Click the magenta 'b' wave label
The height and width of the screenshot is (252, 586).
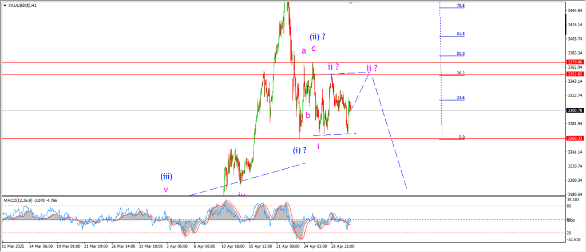point(308,115)
